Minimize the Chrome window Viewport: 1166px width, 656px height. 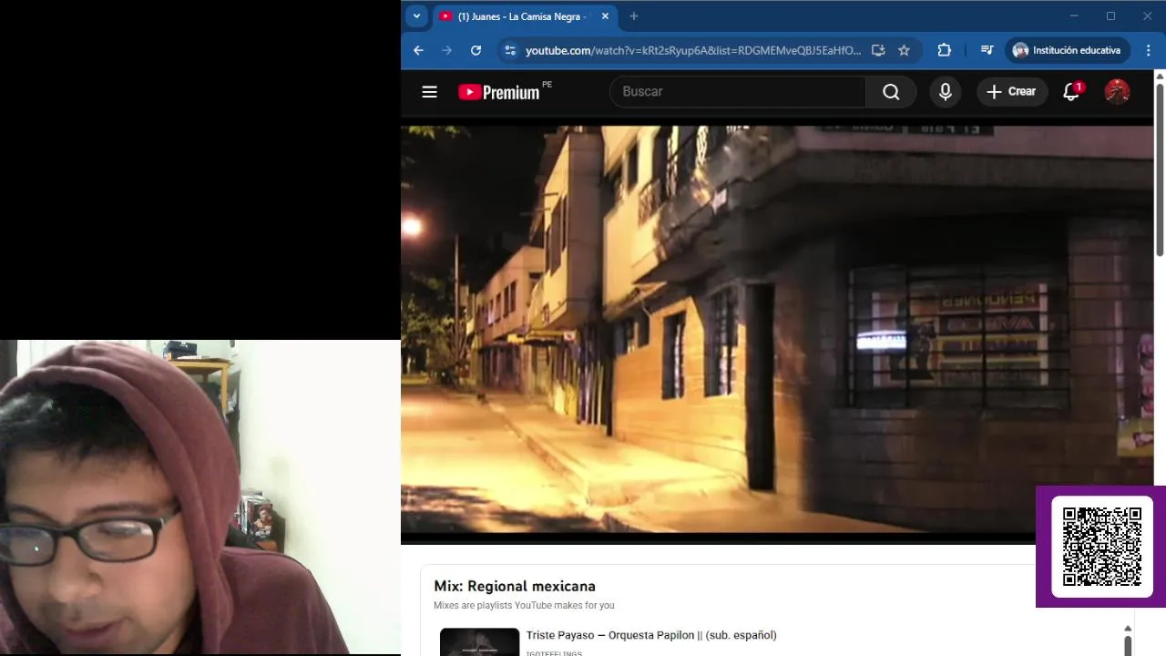tap(1074, 15)
